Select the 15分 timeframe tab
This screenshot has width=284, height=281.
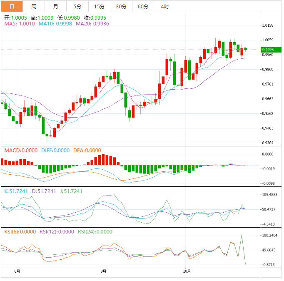point(100,6)
